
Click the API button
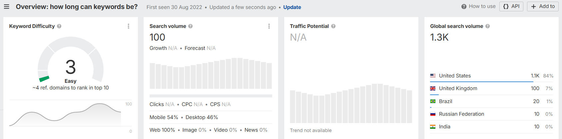pyautogui.click(x=511, y=6)
